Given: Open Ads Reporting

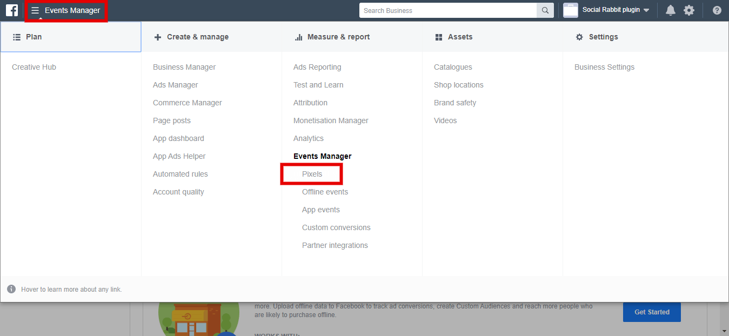Looking at the screenshot, I should point(317,67).
